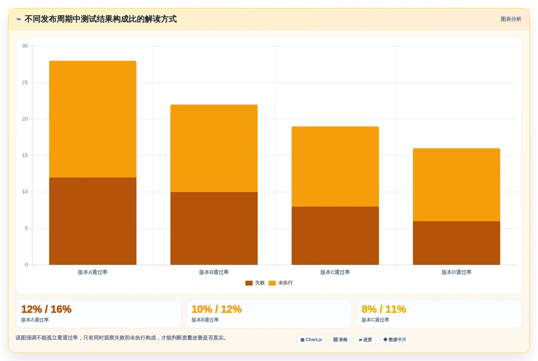This screenshot has height=361, width=538.
Task: Select the 表格 tag chip
Action: (340, 340)
